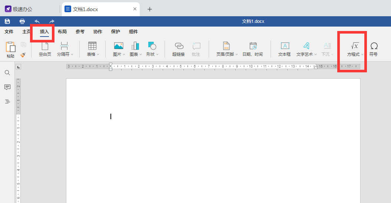Screen dimensions: 391x203
Task: Switch to the 极速办公 home tab
Action: tap(19, 9)
